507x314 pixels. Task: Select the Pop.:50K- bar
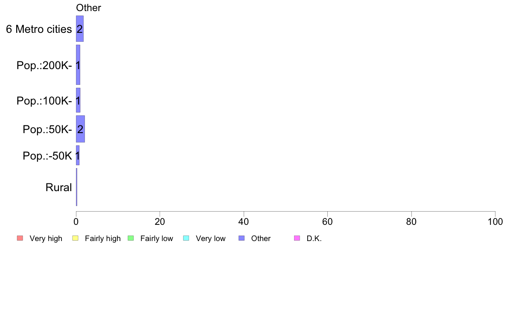coord(81,129)
